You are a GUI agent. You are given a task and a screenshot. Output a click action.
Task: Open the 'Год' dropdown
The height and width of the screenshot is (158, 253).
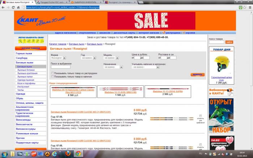point(89,58)
